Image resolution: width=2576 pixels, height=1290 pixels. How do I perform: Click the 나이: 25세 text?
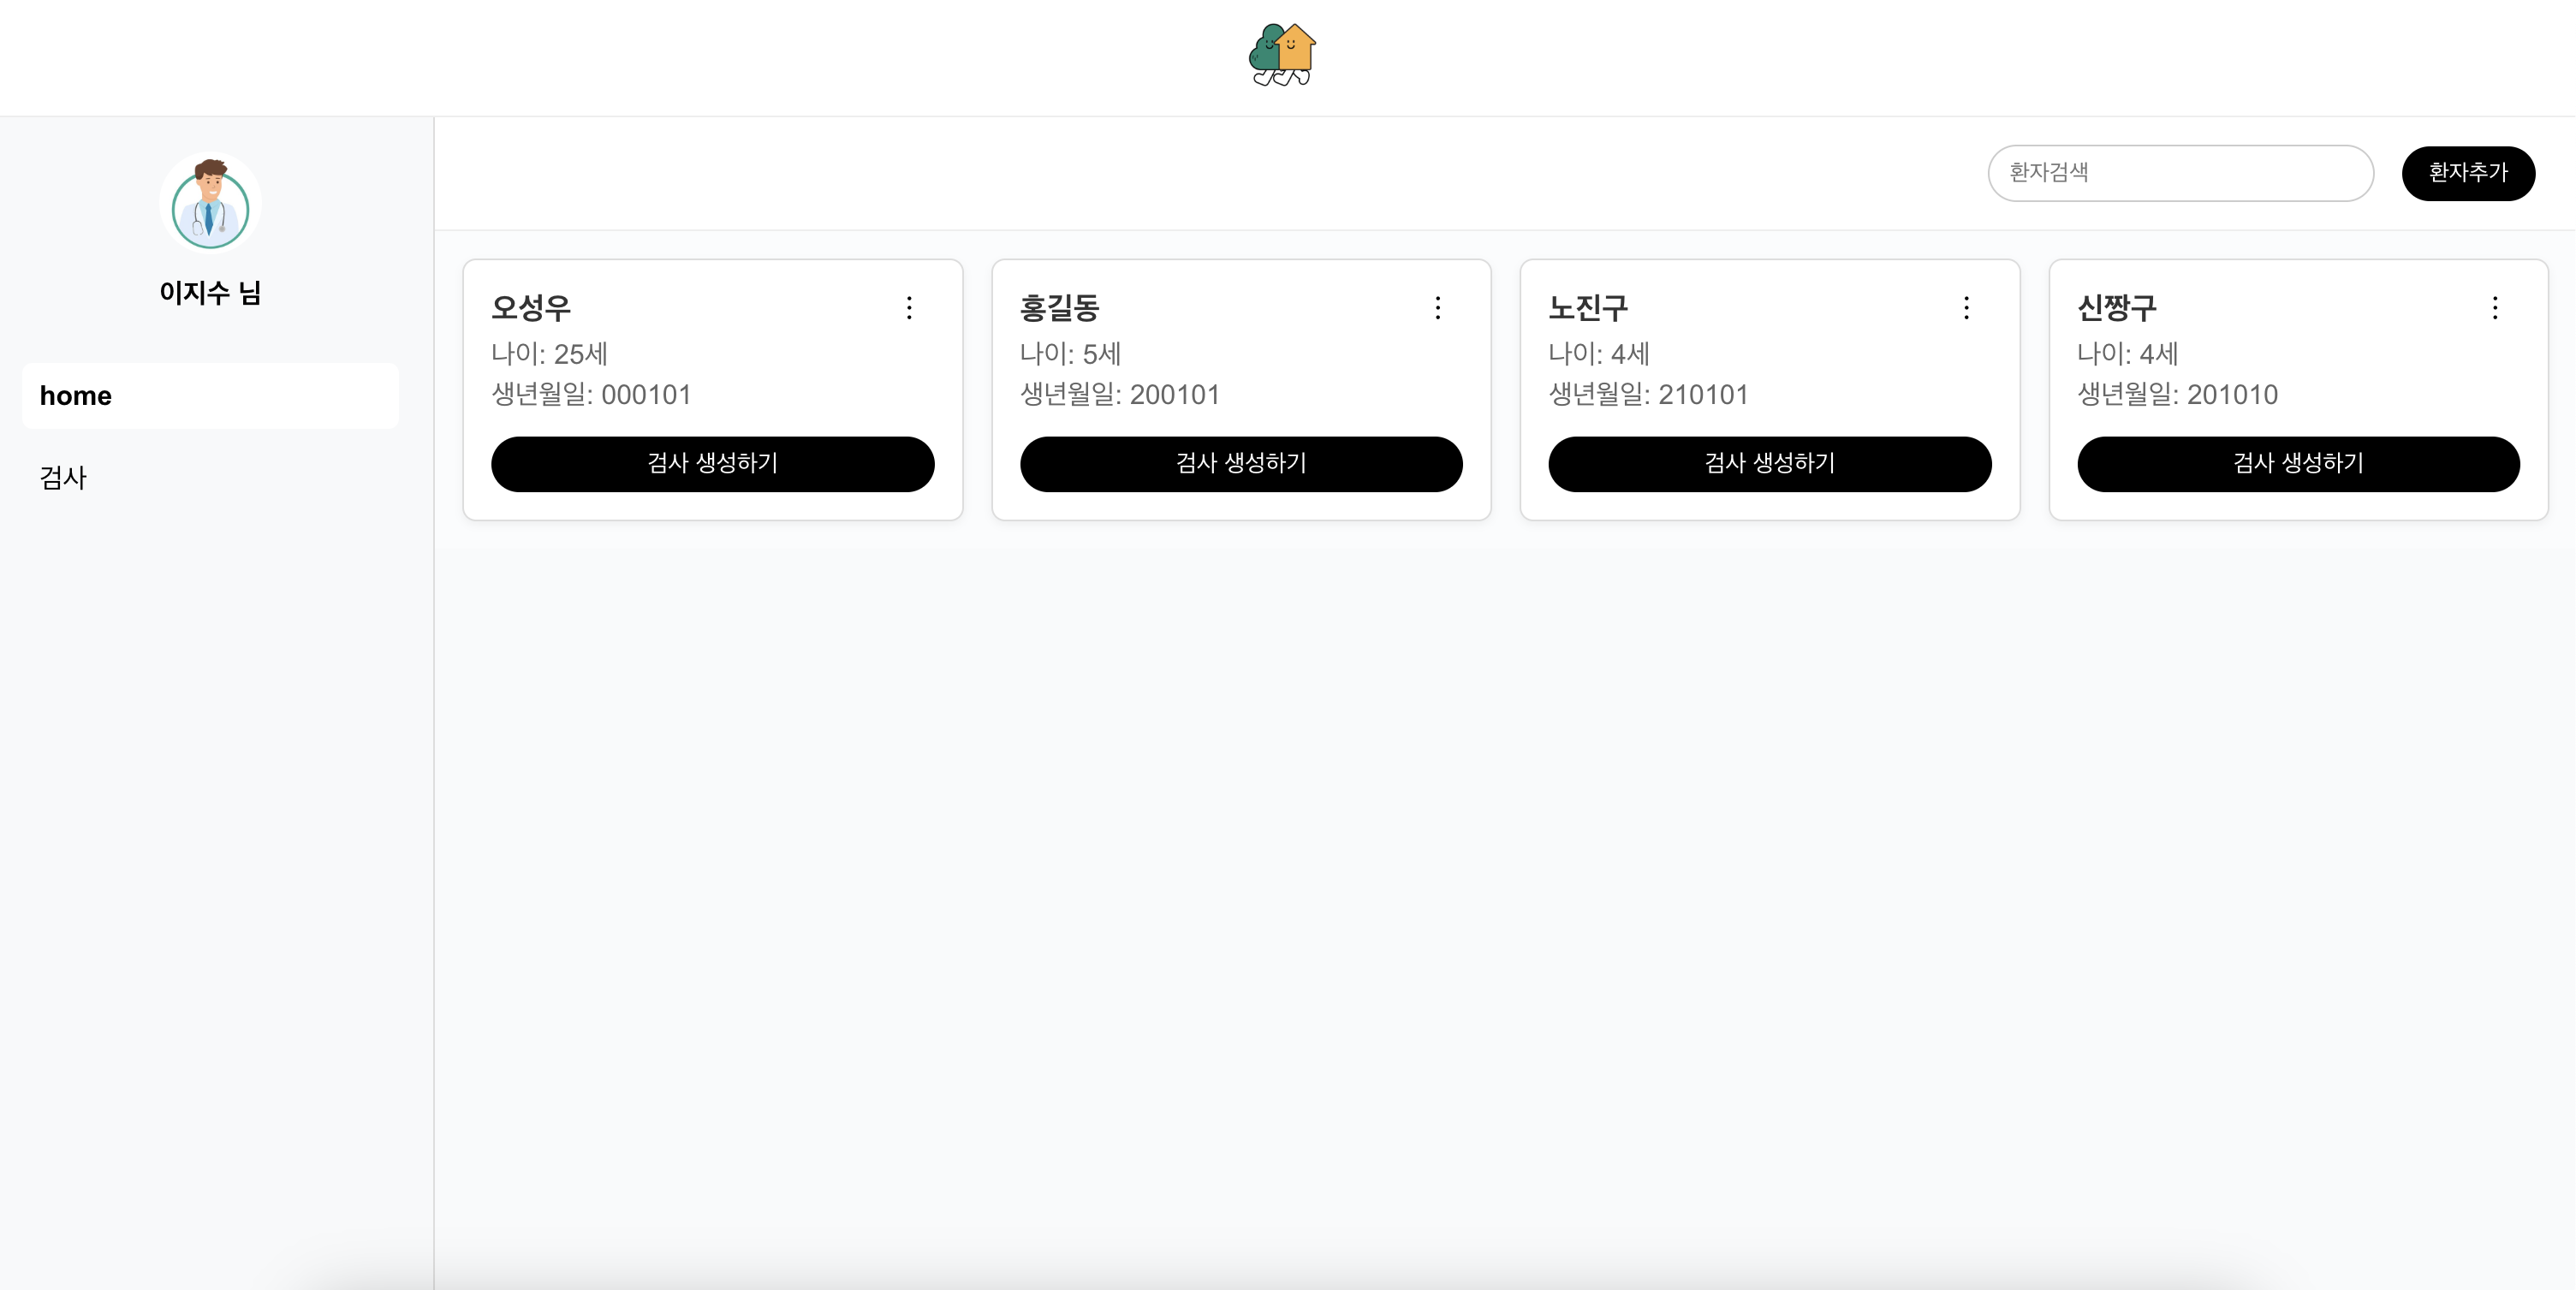point(549,354)
